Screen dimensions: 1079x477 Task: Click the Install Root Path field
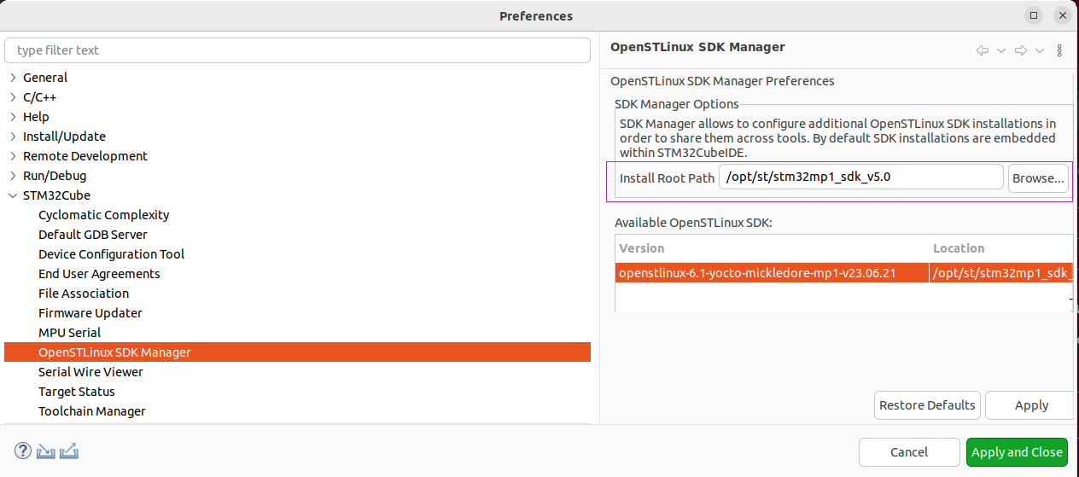point(861,177)
